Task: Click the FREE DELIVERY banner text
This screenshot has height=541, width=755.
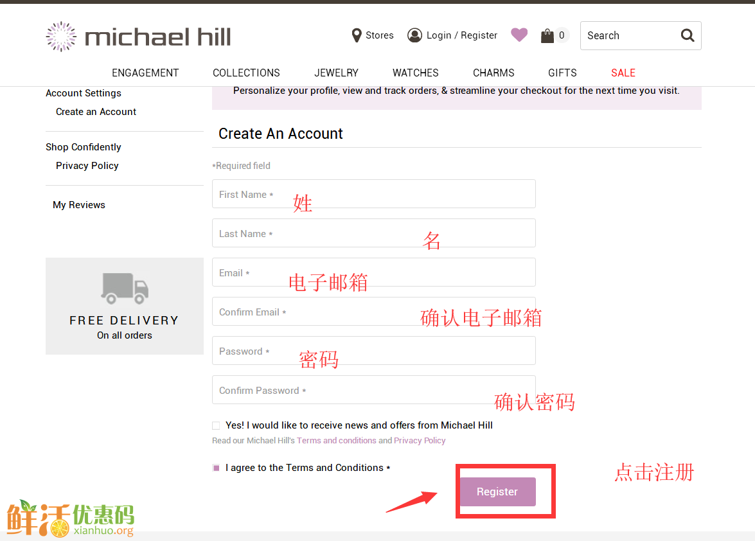Action: pos(124,321)
